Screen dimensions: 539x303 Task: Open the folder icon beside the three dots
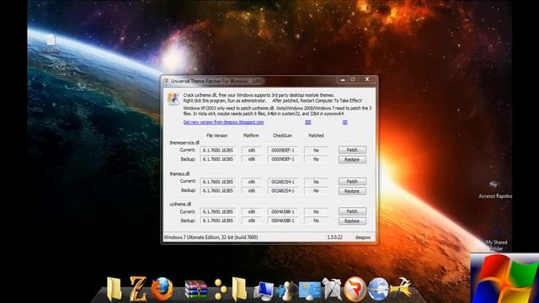point(239,290)
